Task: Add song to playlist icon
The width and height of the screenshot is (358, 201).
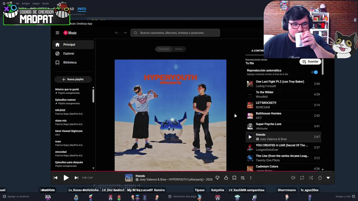Action: tap(242, 178)
